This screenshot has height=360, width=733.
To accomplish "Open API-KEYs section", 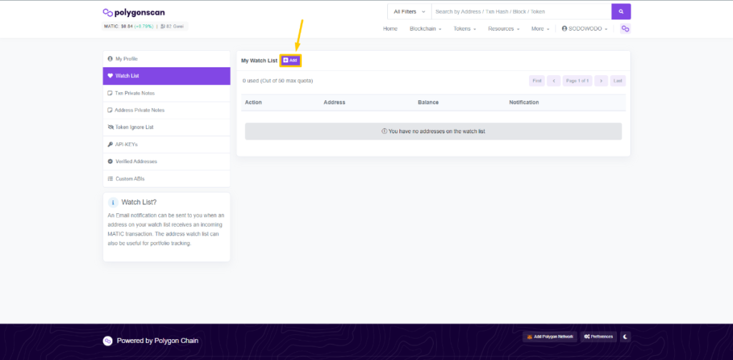I will point(166,145).
